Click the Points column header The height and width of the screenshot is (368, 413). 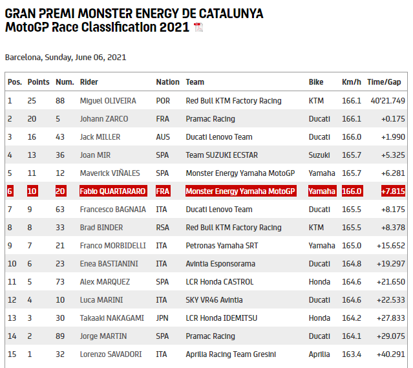click(38, 82)
